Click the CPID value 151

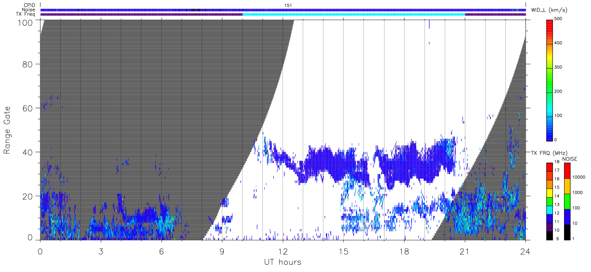pyautogui.click(x=289, y=5)
